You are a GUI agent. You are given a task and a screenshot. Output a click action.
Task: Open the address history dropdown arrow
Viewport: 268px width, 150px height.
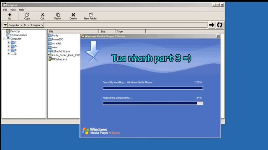tap(5, 25)
